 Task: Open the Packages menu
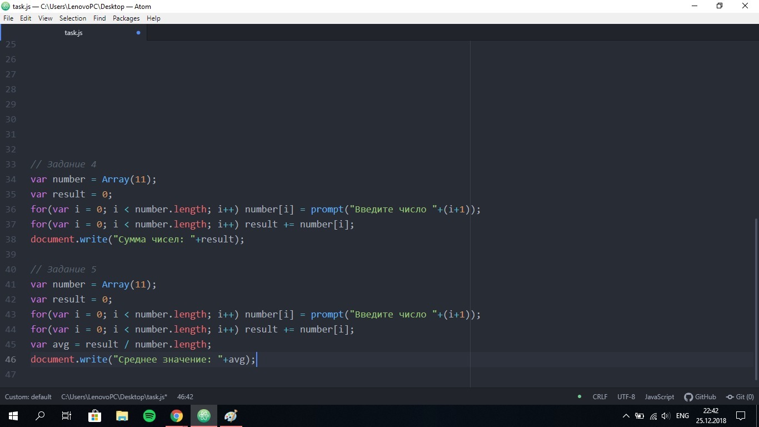coord(126,18)
